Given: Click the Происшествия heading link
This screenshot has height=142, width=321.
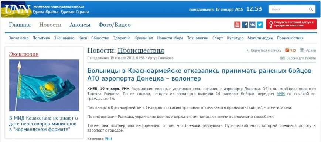Looking at the screenshot, I should coord(141,51).
